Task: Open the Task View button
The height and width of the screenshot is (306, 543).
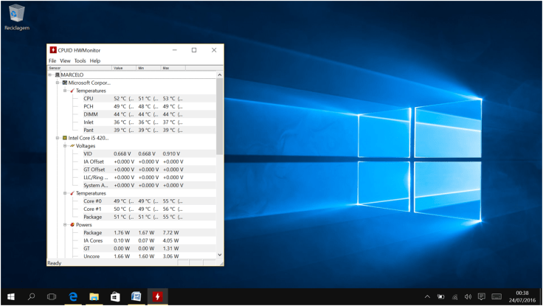Action: [x=52, y=296]
